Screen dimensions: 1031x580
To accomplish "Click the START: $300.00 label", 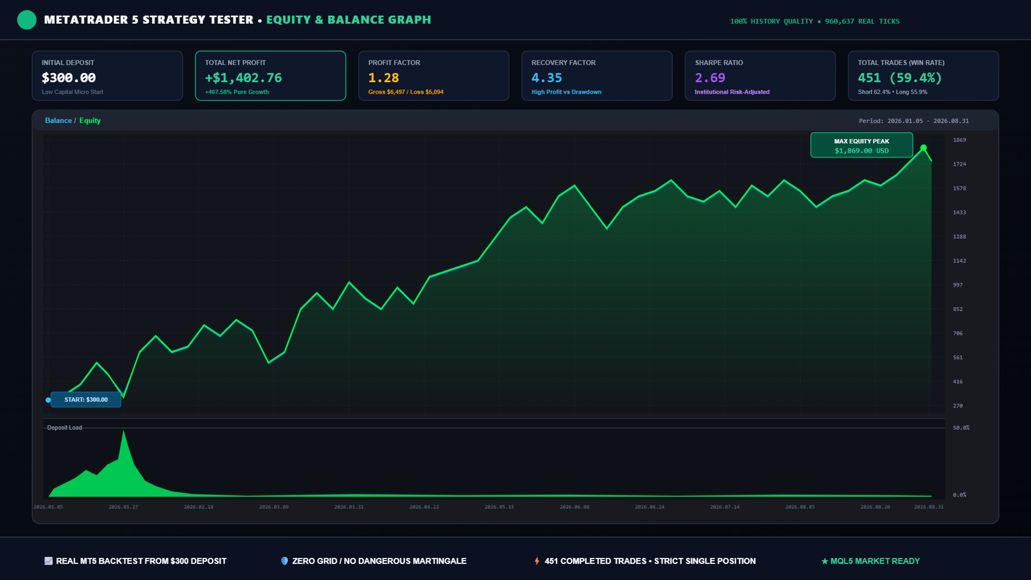I will tap(86, 400).
